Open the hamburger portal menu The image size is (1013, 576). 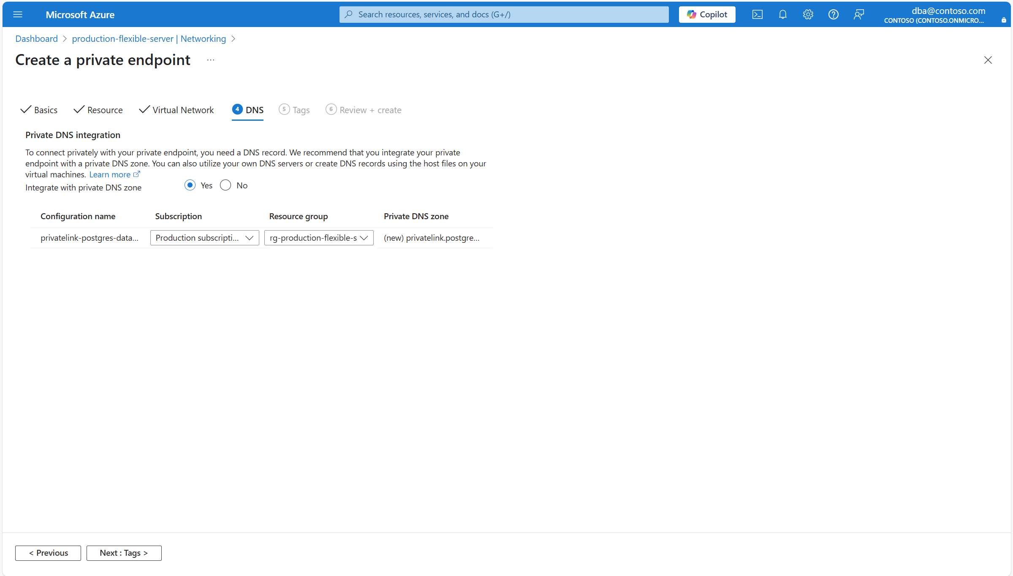point(18,14)
